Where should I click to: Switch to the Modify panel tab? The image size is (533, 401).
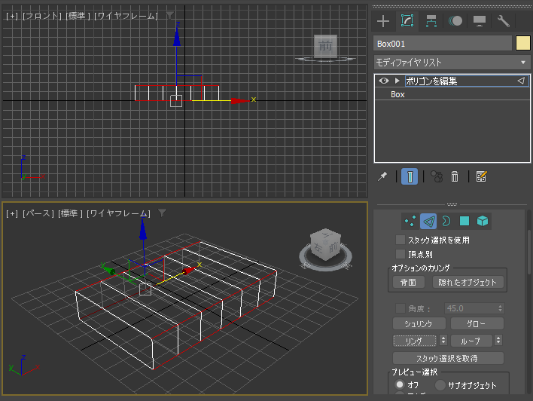point(407,21)
